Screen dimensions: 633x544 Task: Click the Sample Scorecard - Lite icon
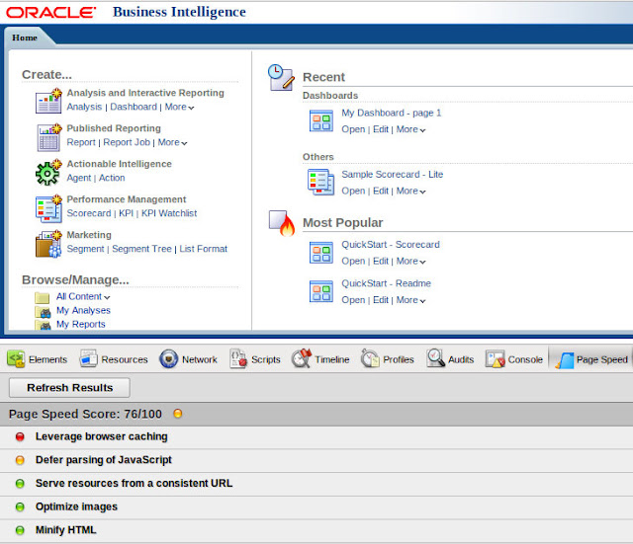coord(320,182)
